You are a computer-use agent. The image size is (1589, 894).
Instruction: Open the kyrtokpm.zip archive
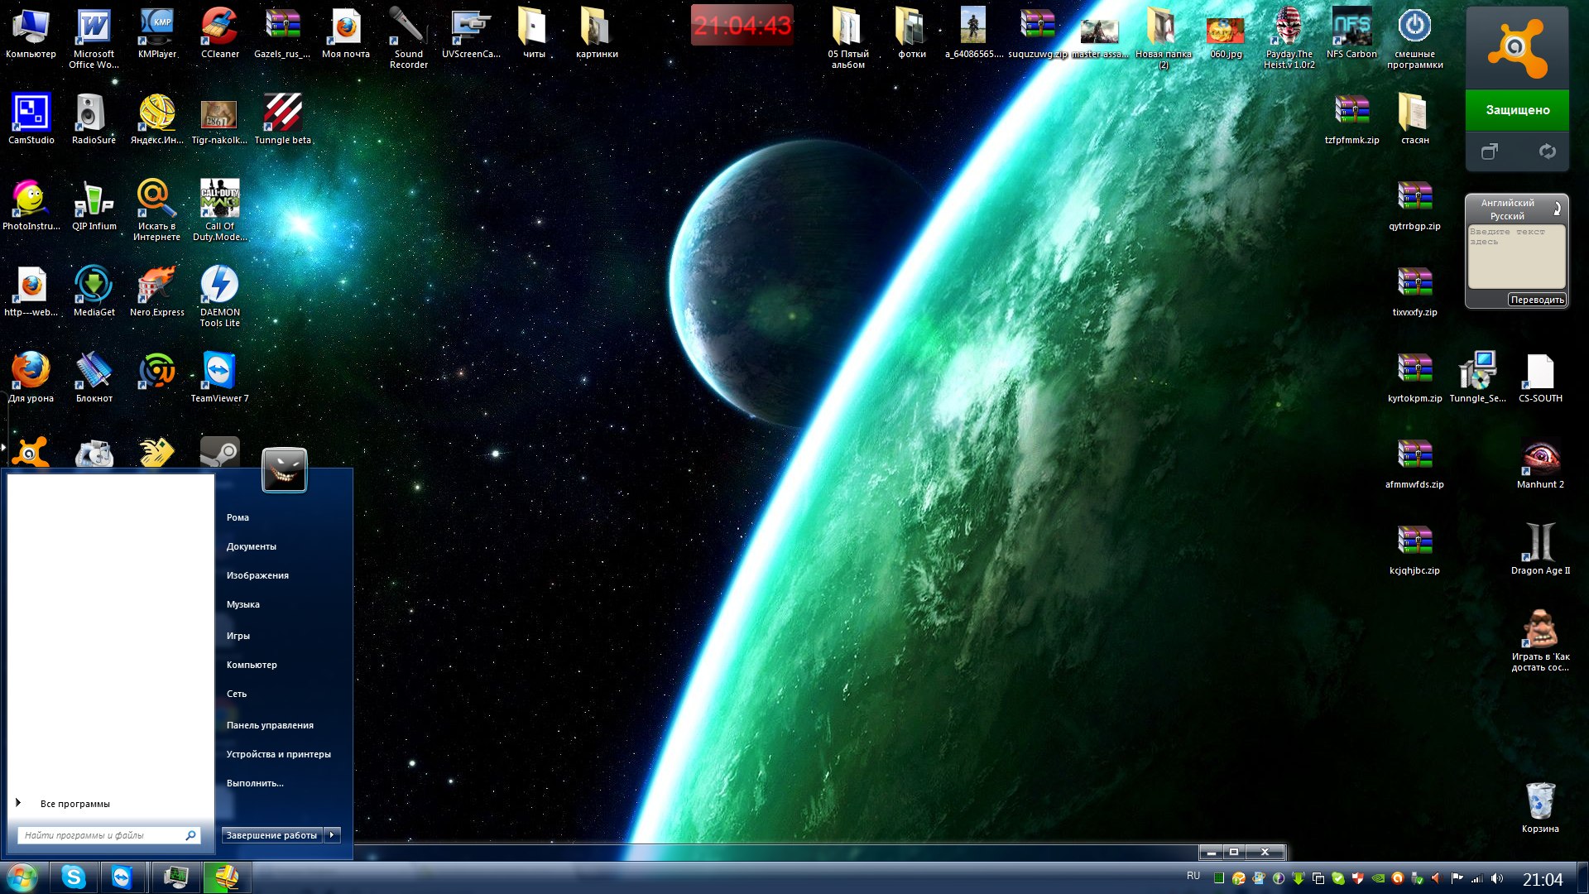[x=1414, y=377]
